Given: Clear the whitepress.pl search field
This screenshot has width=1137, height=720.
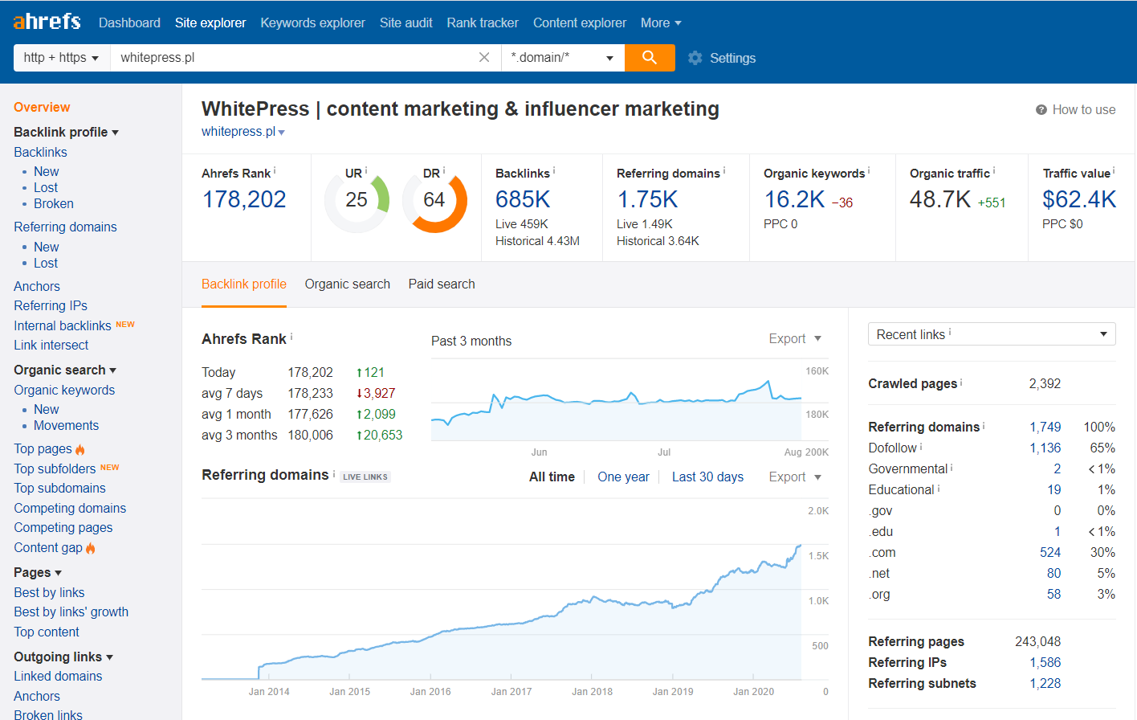Looking at the screenshot, I should [484, 58].
